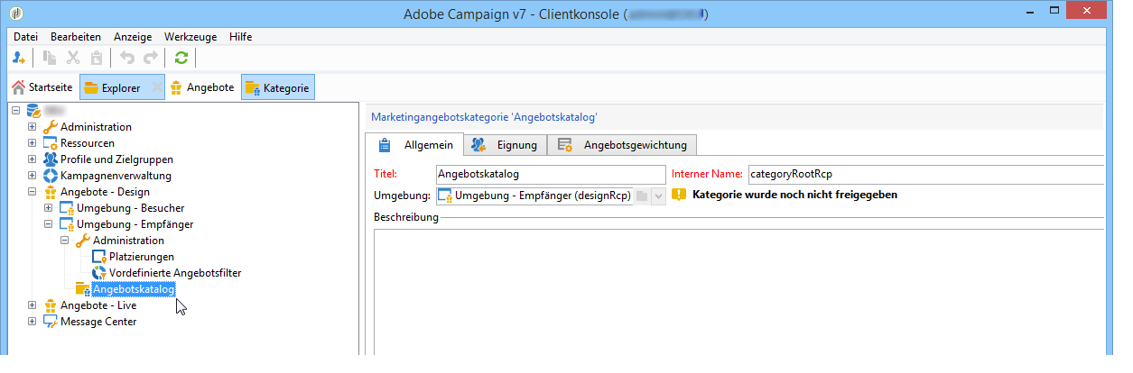Switch to the Angebote tab
This screenshot has width=1133, height=373.
pos(202,87)
